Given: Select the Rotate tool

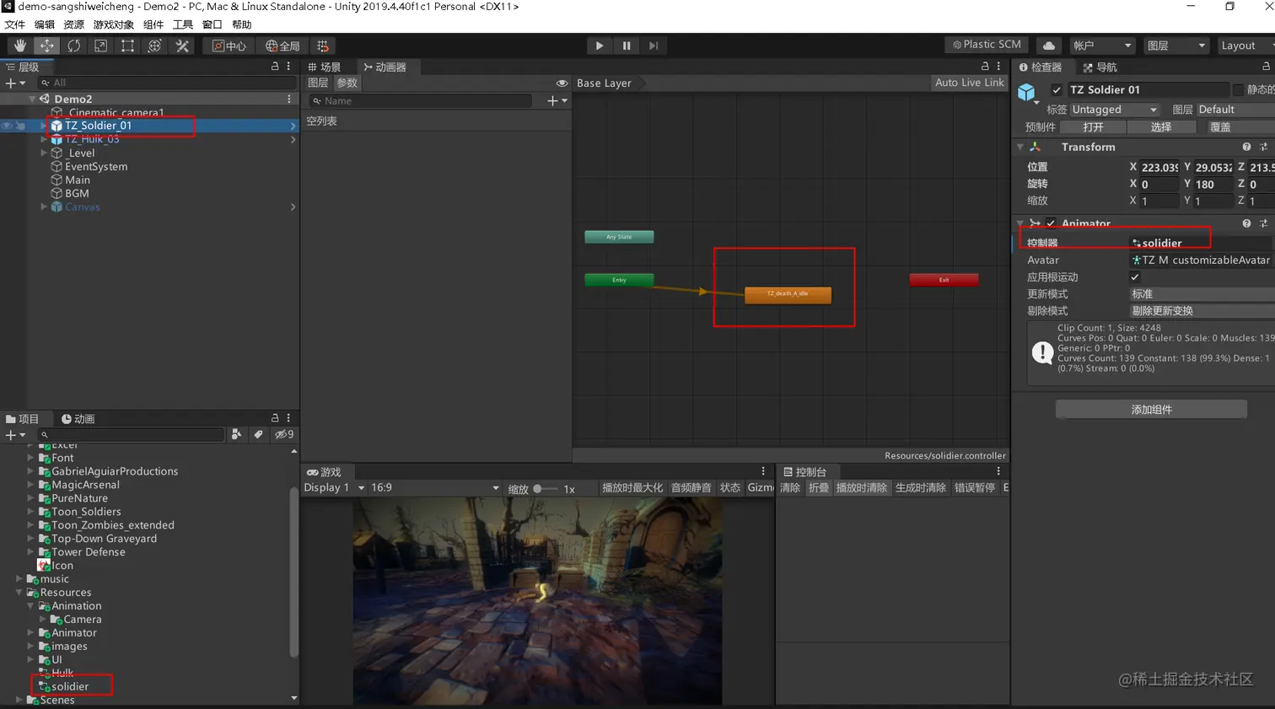Looking at the screenshot, I should click(x=73, y=46).
